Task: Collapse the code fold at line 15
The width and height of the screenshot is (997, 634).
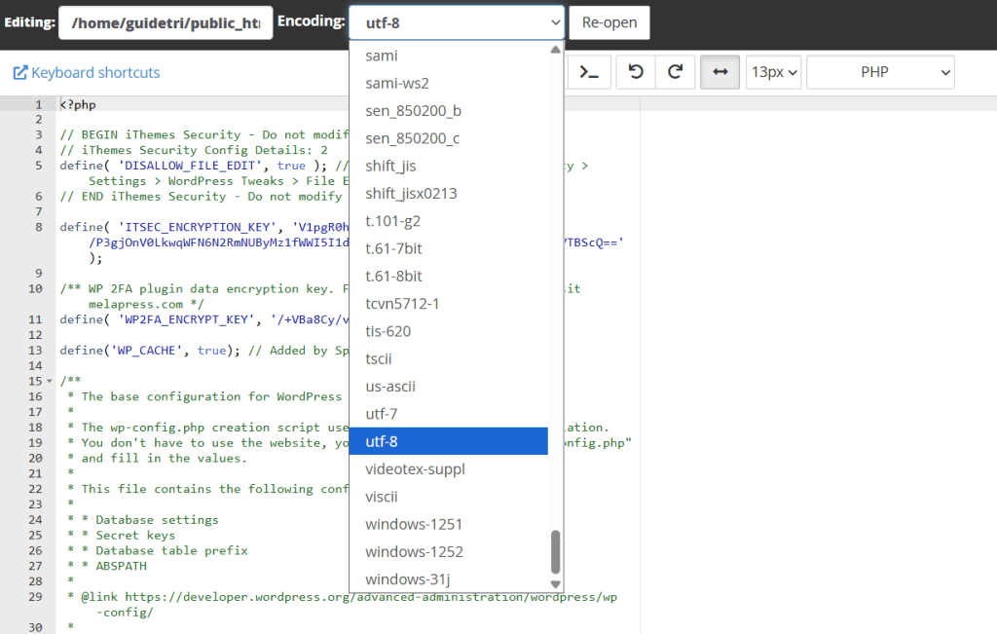Action: 50,382
